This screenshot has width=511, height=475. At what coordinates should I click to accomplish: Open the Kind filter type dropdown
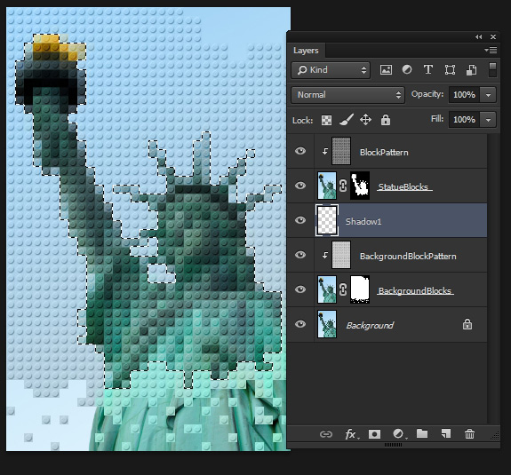pyautogui.click(x=331, y=70)
